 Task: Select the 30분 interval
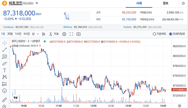pos(10,34)
